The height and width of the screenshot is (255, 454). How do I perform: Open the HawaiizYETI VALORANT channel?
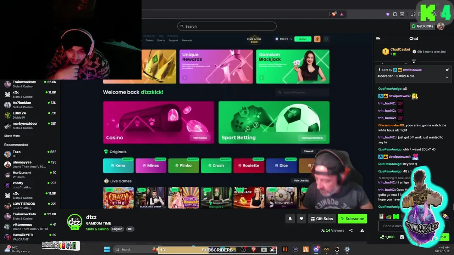point(30,237)
